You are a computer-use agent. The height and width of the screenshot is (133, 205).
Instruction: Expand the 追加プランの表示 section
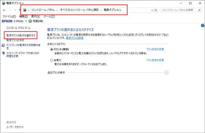tap(167, 72)
